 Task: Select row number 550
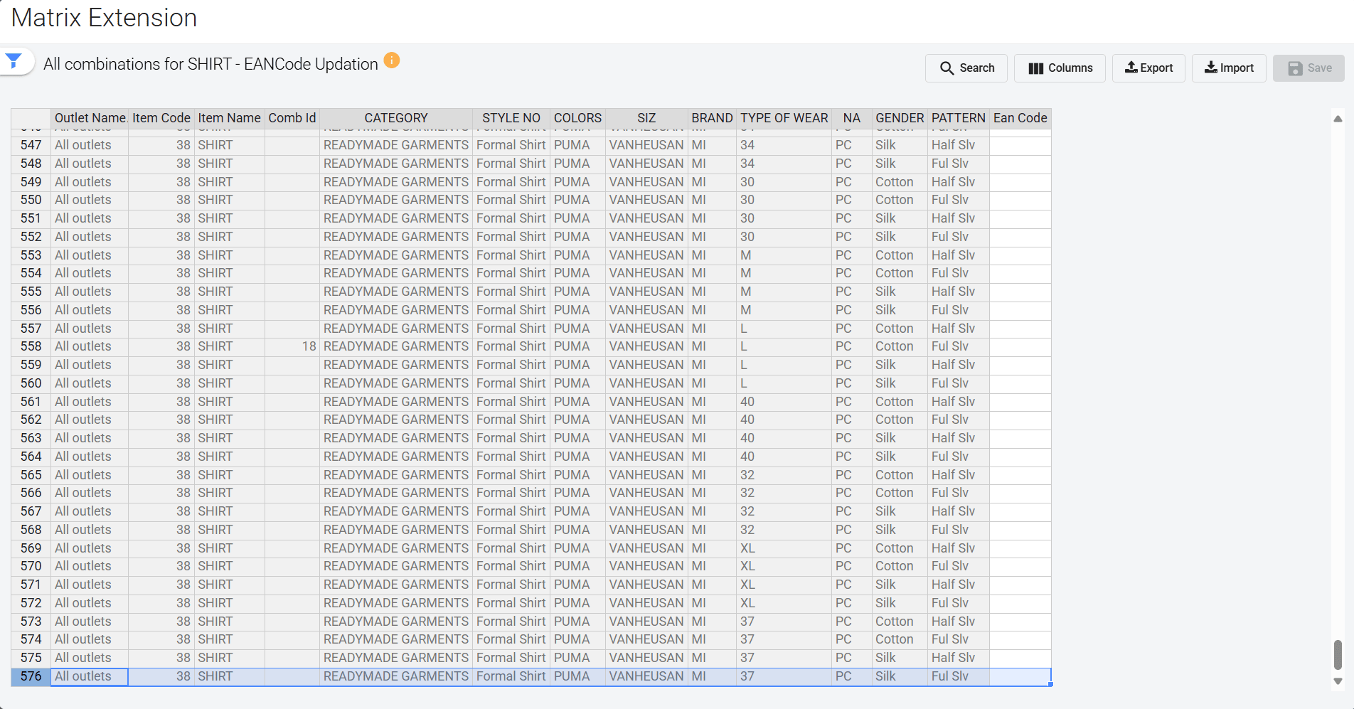[31, 200]
